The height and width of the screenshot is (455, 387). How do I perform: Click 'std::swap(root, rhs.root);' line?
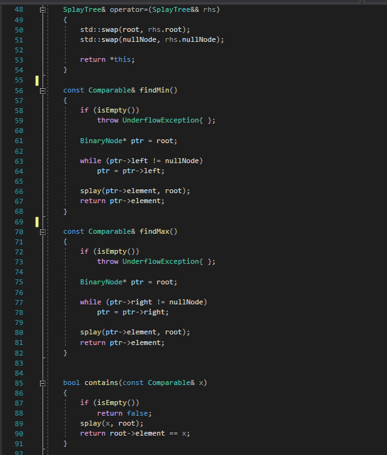135,29
